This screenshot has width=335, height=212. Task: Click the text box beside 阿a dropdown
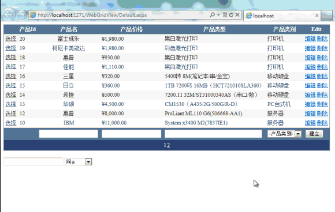(33, 161)
